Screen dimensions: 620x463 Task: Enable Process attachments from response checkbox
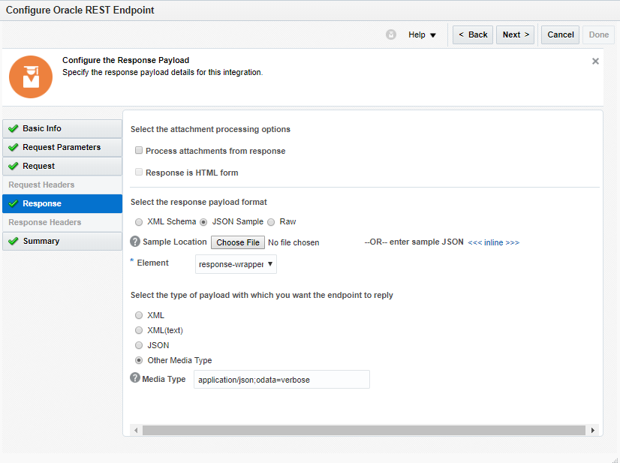(139, 151)
